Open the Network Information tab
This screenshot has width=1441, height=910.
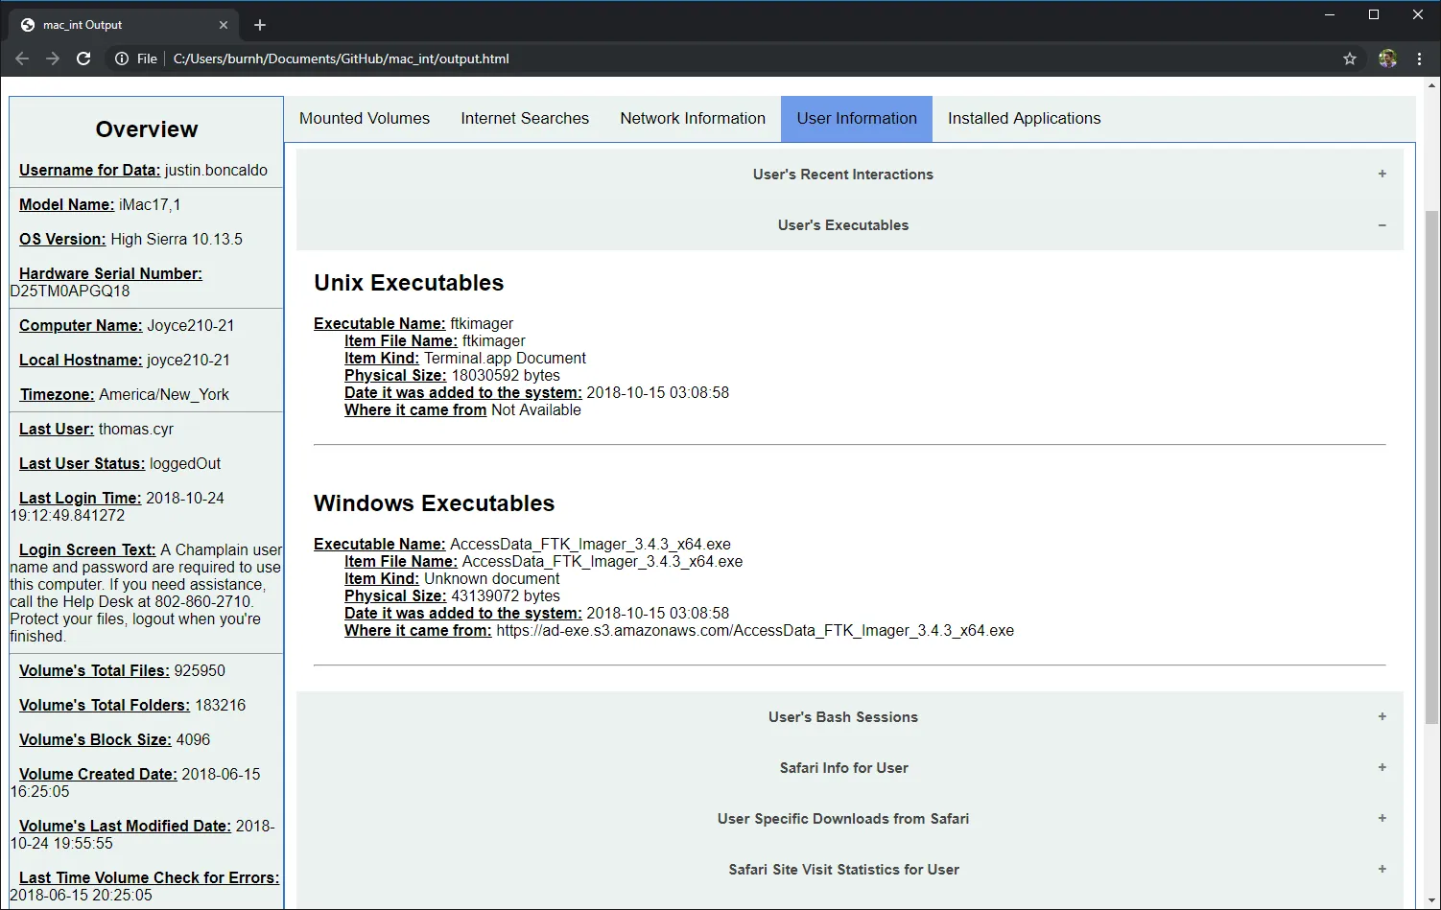tap(693, 119)
